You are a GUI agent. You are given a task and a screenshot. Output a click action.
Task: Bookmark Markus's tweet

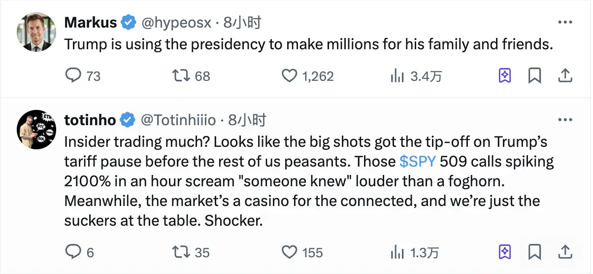[535, 75]
